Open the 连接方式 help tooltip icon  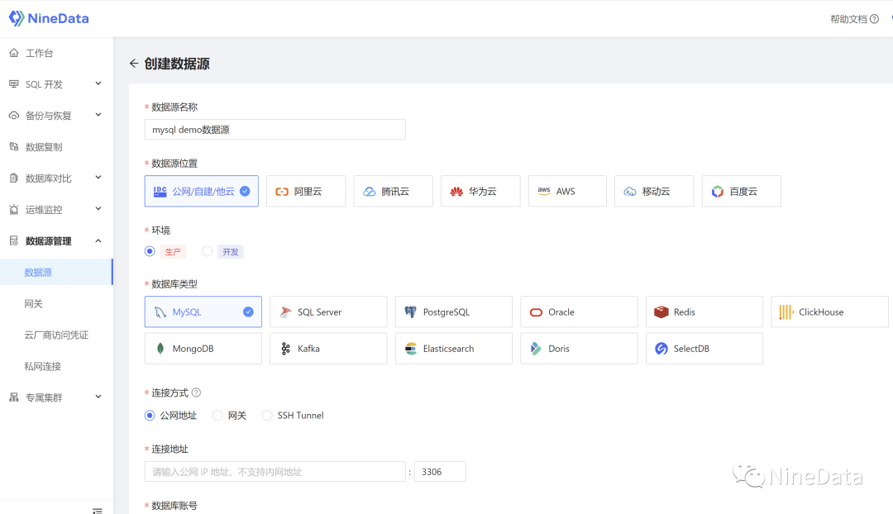196,393
